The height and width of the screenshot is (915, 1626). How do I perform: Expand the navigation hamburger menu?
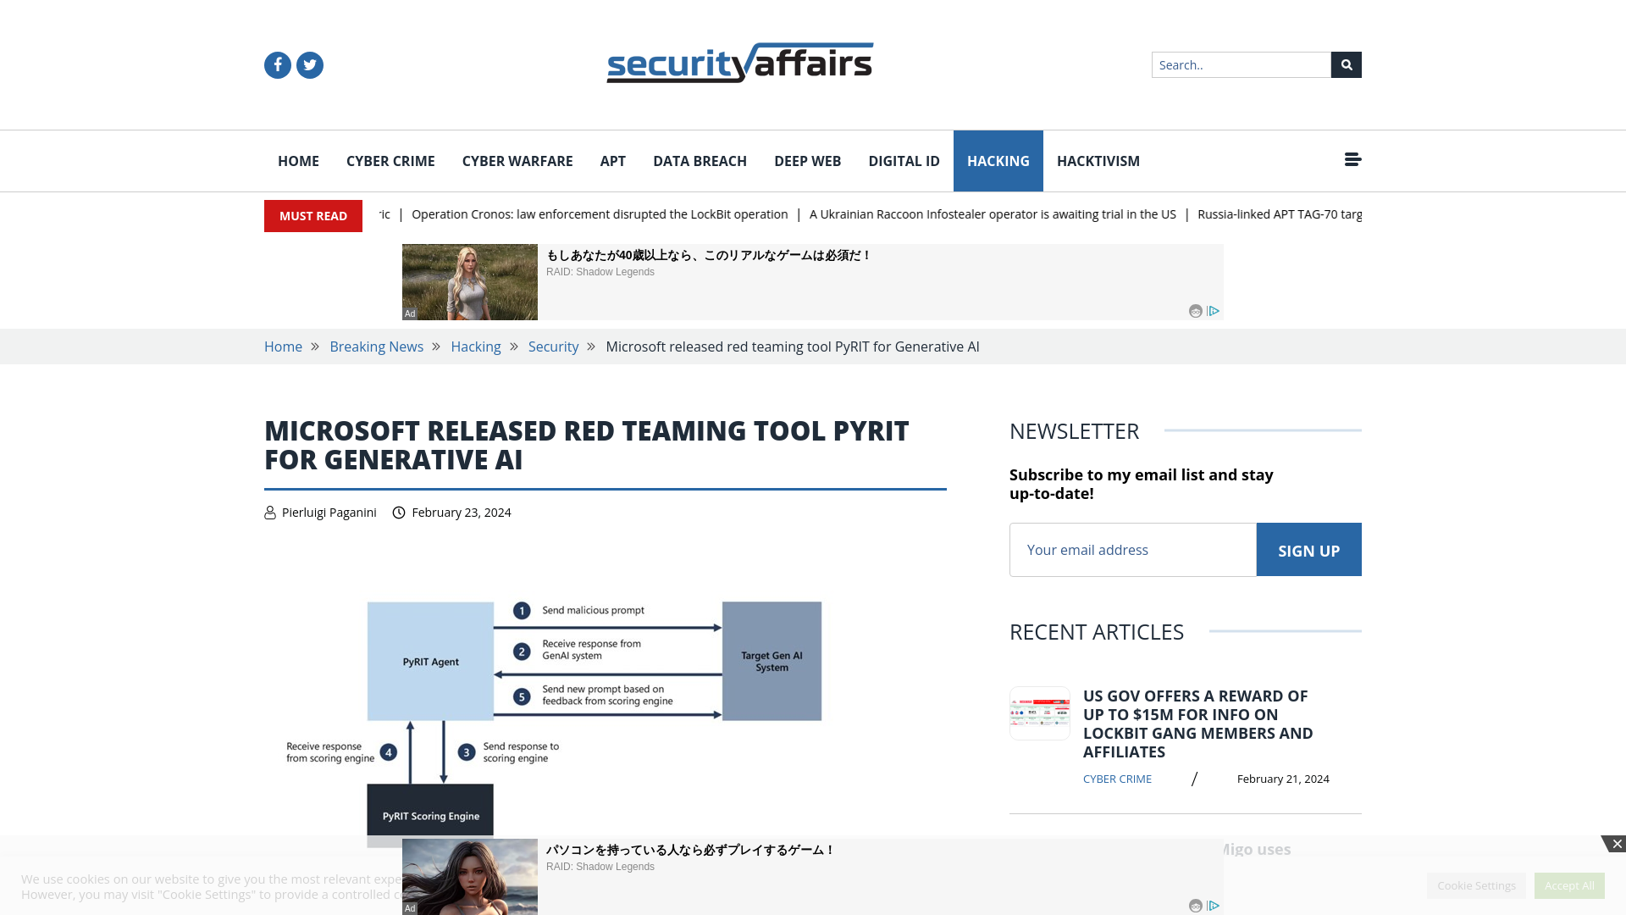[1352, 158]
